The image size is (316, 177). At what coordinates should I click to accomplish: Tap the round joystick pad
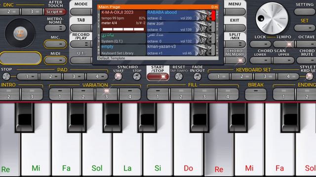pos(20,33)
